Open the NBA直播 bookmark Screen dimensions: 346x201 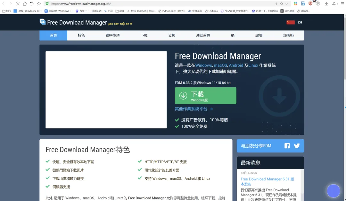(x=235, y=11)
